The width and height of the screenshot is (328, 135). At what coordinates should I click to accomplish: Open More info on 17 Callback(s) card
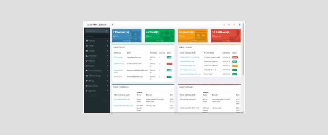coord(226,41)
